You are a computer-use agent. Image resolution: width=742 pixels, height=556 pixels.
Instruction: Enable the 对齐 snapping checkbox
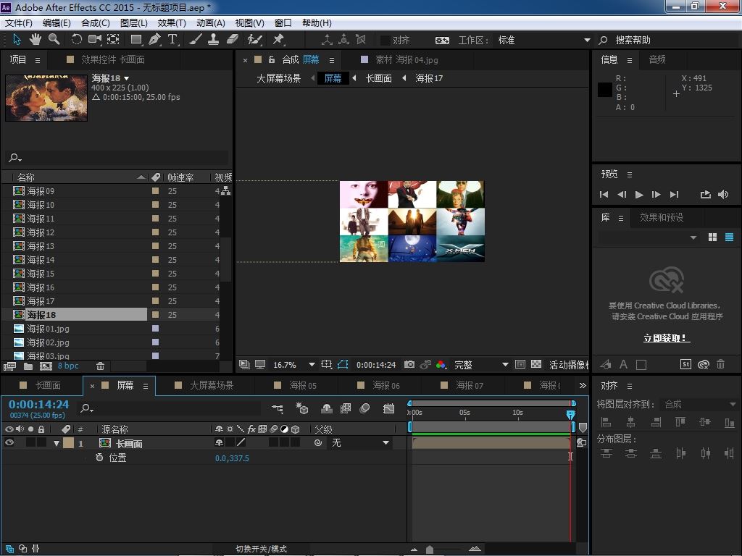point(385,41)
